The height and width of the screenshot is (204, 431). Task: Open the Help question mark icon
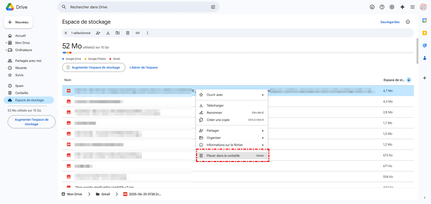pyautogui.click(x=382, y=7)
